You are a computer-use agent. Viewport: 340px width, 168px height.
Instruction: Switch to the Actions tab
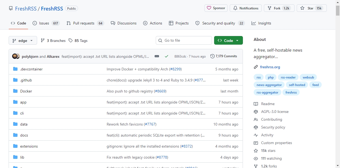click(153, 23)
